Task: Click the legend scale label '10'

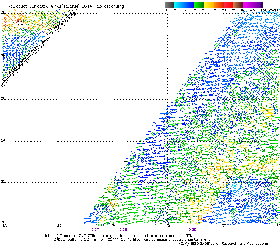Action: (x=185, y=10)
